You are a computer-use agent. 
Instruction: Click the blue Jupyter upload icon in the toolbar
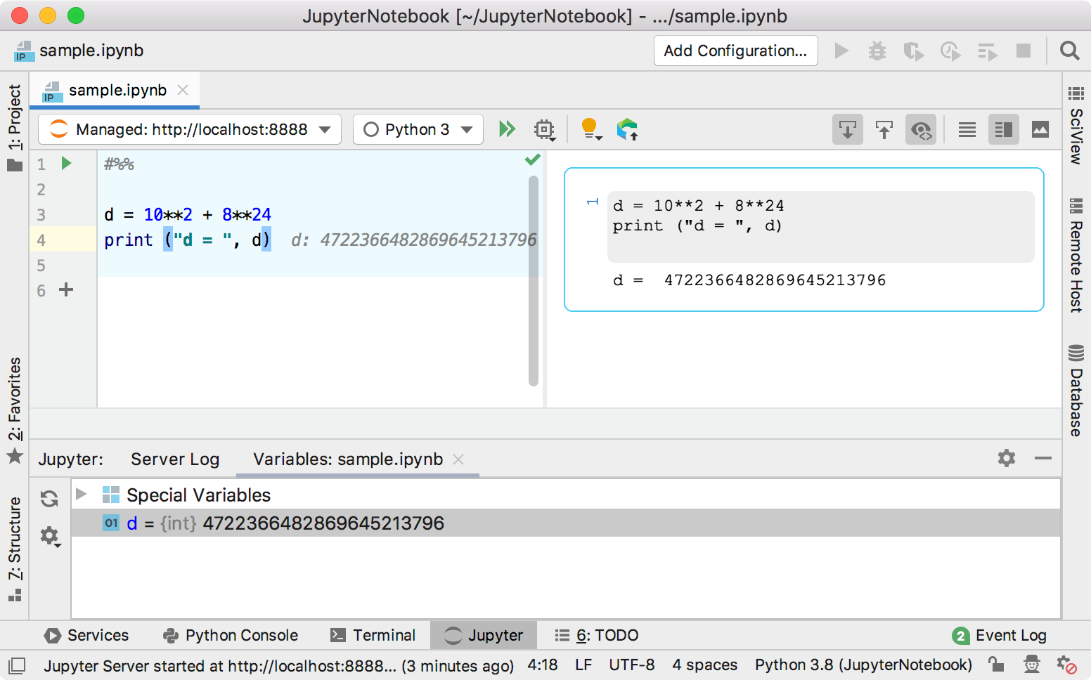(627, 129)
